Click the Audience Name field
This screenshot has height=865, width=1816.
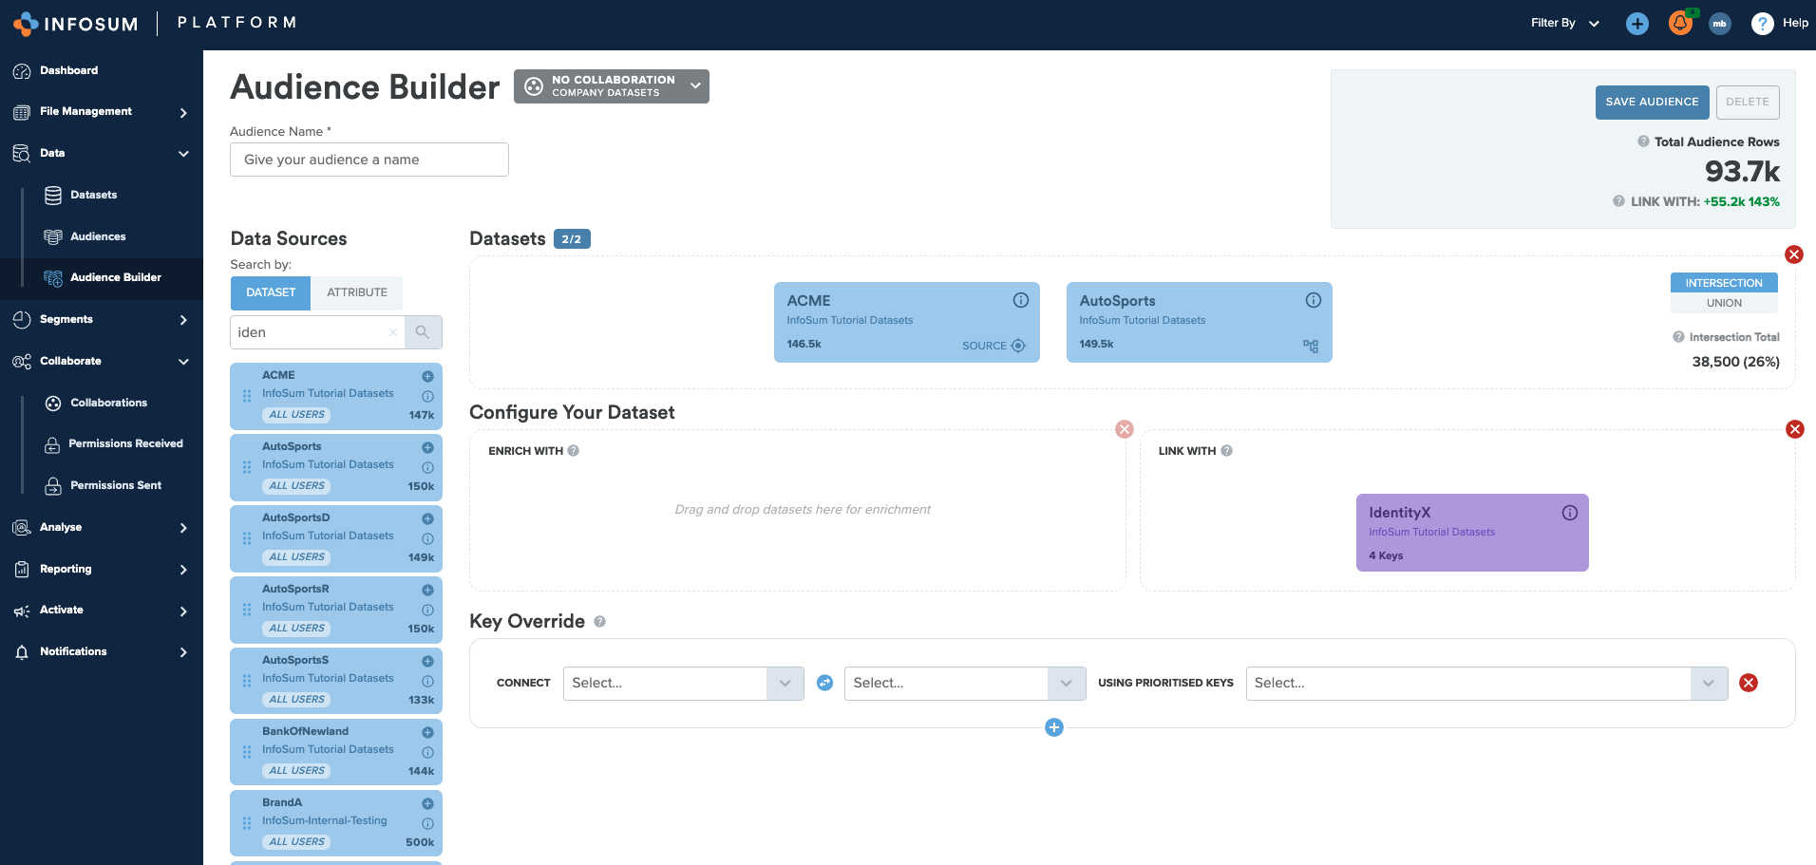pyautogui.click(x=369, y=160)
